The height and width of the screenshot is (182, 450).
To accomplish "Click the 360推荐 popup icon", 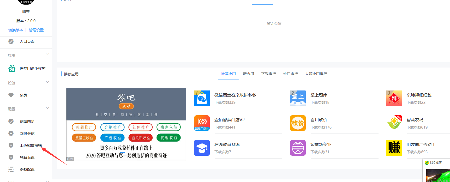I will 427,163.
